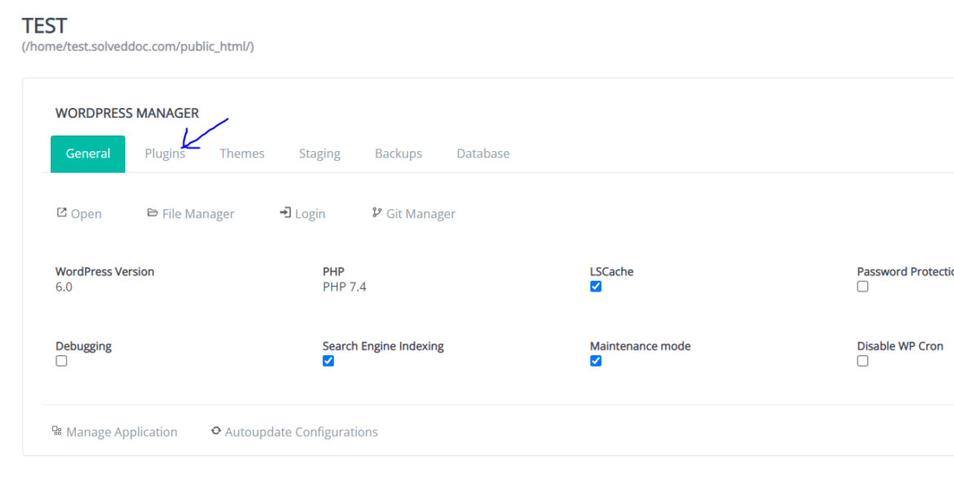Viewport: 954px width, 490px height.
Task: Click the checked LSCache checkbox icon
Action: (595, 286)
